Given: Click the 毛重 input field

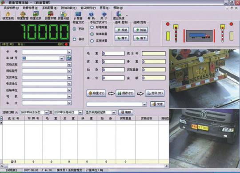Looking at the screenshot, I should [x=113, y=54].
